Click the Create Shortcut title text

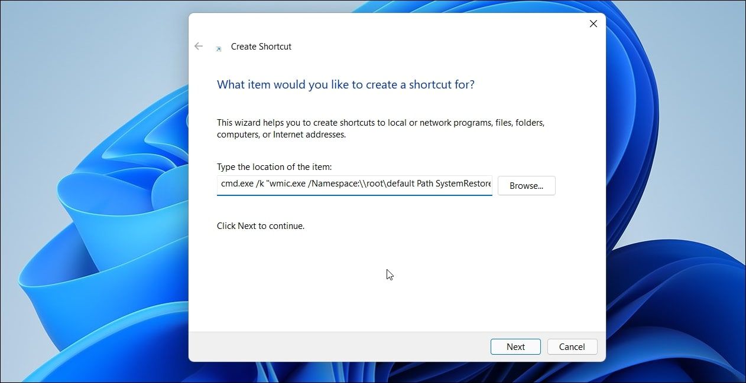coord(261,46)
